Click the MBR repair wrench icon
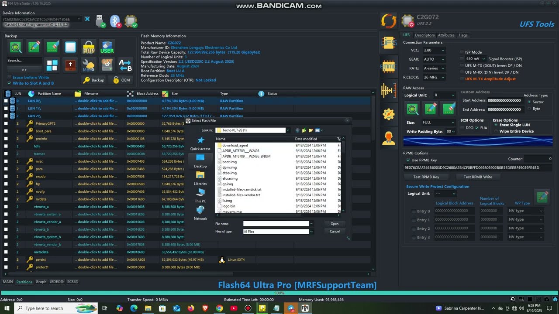The image size is (559, 314). coord(89,65)
